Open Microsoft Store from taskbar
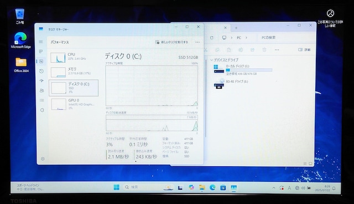 click(x=223, y=187)
